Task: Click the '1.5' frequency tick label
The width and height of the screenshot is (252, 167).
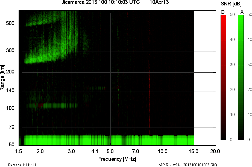Action: [19, 151]
